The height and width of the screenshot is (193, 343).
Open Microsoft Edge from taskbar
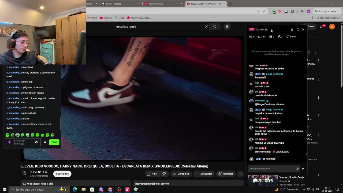[75, 190]
